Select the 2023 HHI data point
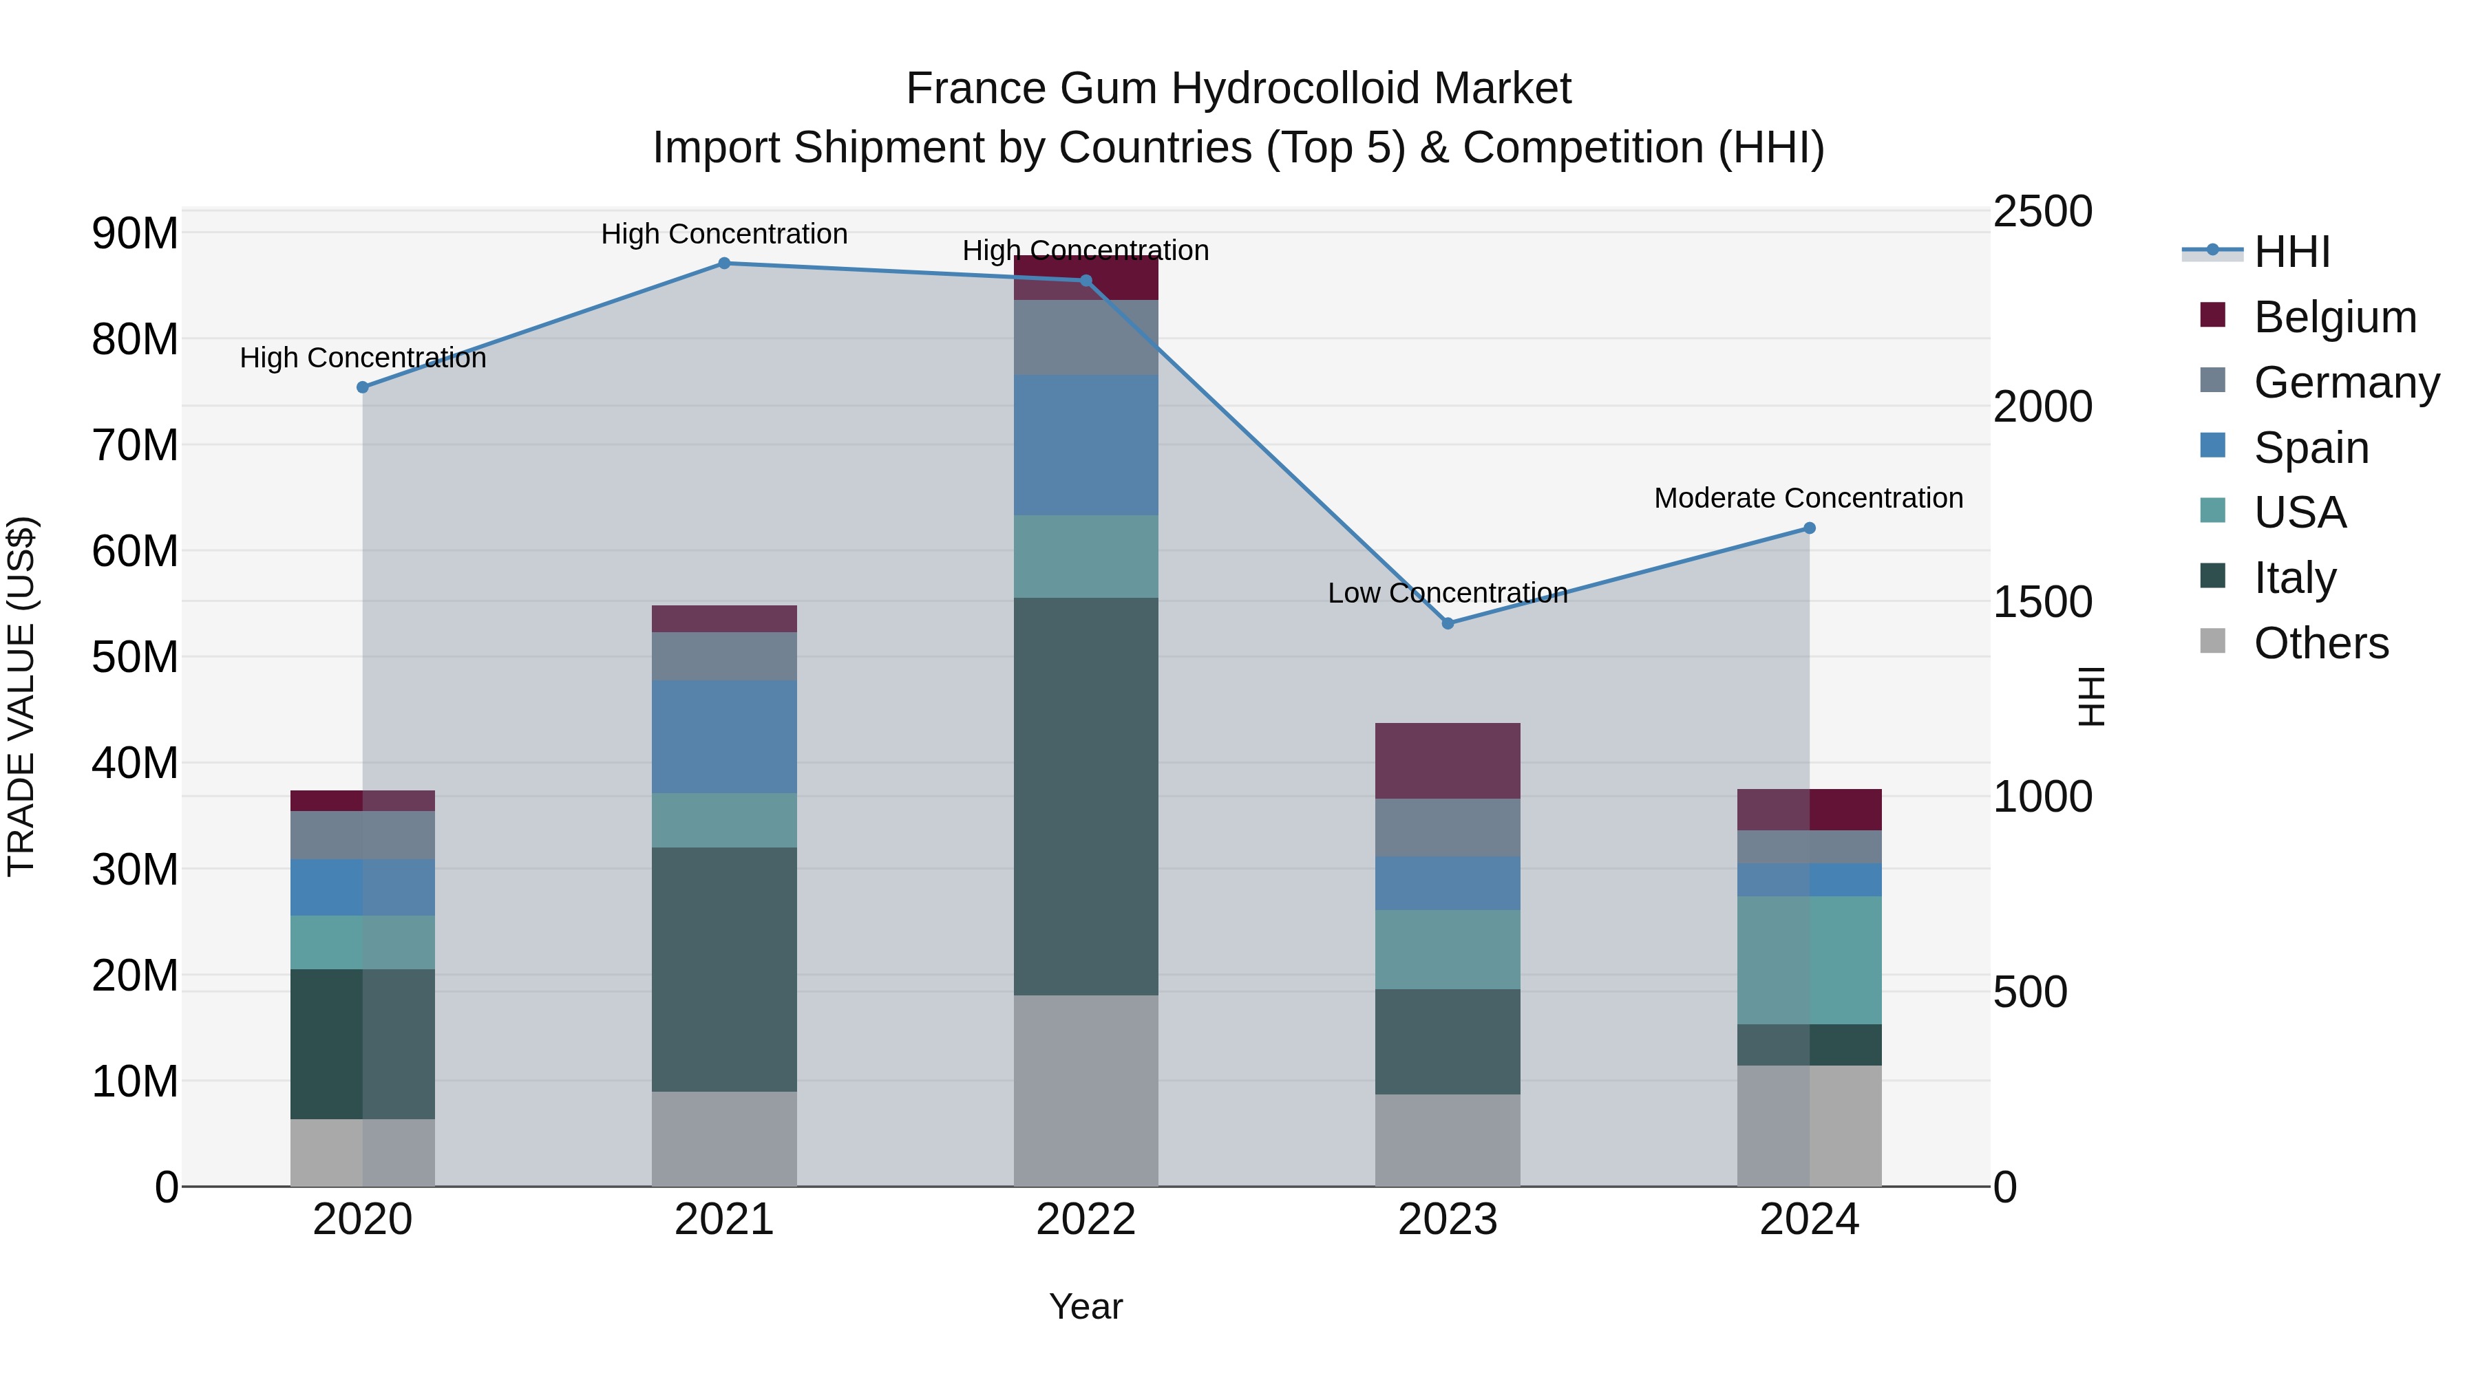The width and height of the screenshot is (2478, 1393). [x=1448, y=623]
